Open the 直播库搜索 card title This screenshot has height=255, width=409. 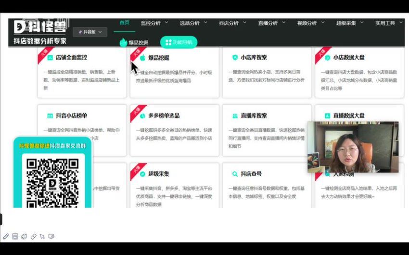click(x=254, y=116)
